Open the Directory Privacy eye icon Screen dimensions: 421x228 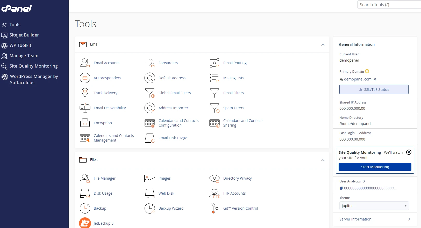click(x=215, y=178)
